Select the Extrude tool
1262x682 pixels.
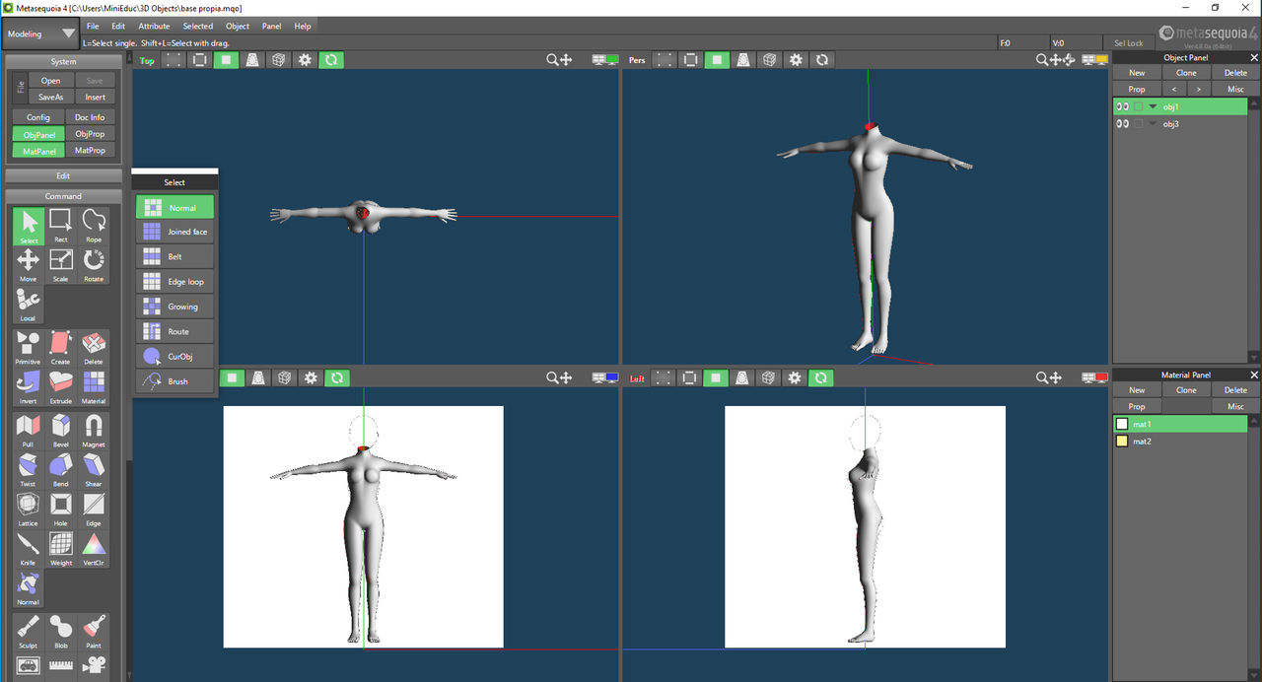coord(61,387)
